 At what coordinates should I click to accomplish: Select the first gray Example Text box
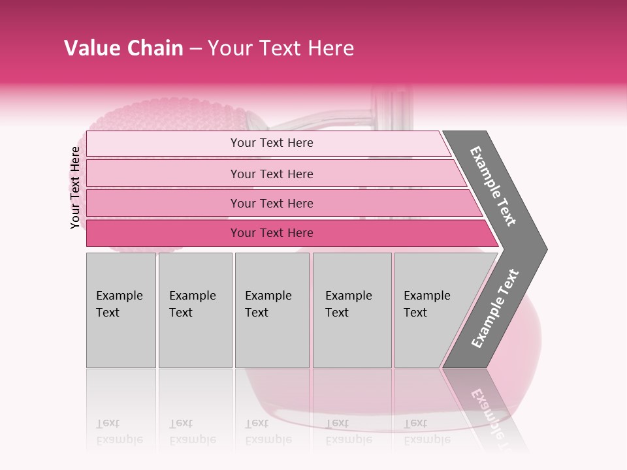(121, 310)
